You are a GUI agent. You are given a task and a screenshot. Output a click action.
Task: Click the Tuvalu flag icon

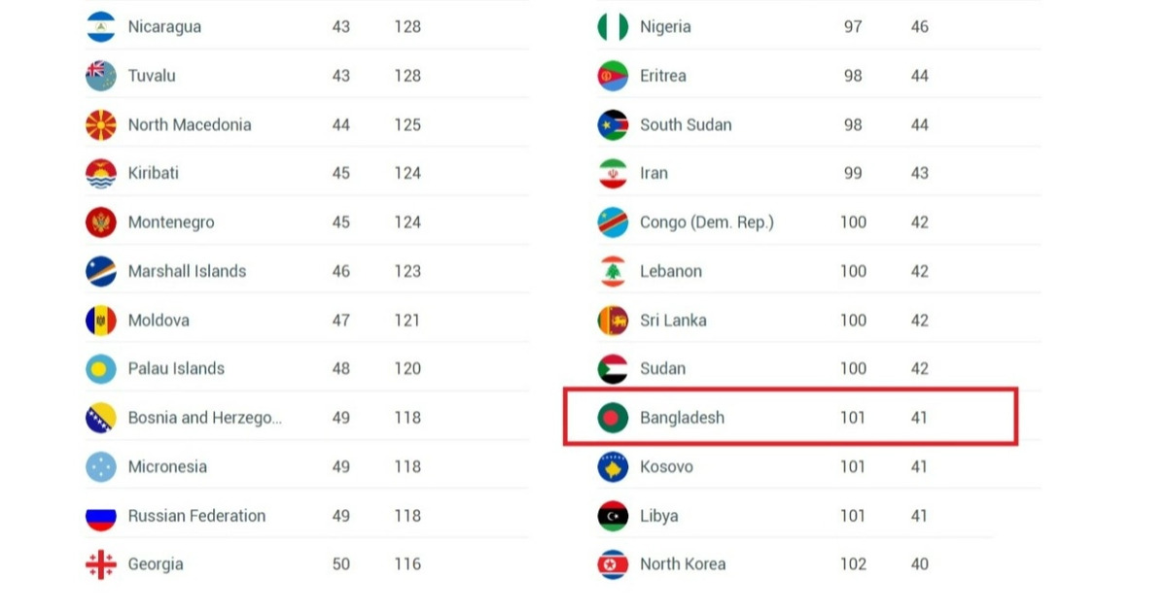101,76
